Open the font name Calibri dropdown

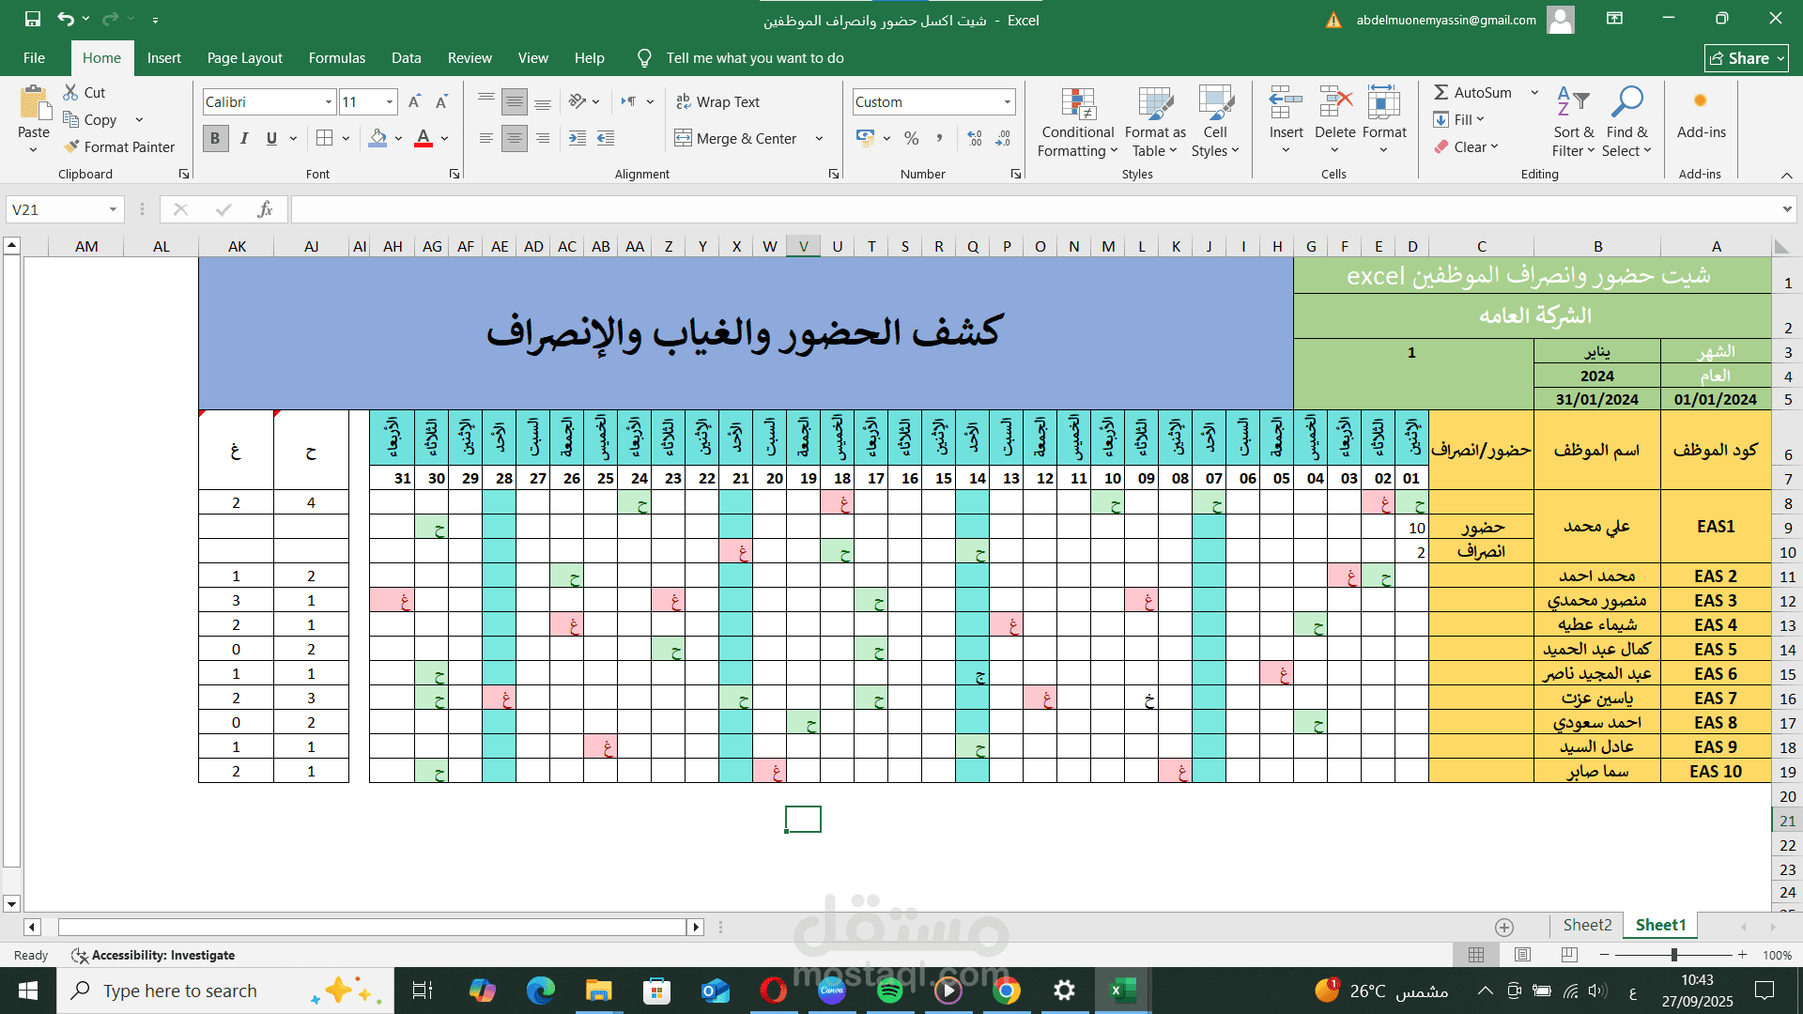tap(329, 102)
